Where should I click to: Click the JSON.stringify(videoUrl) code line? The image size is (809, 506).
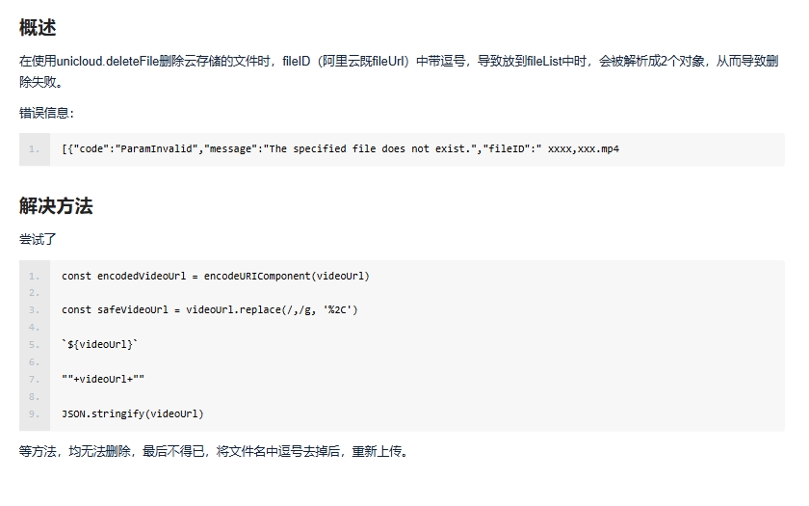point(133,413)
